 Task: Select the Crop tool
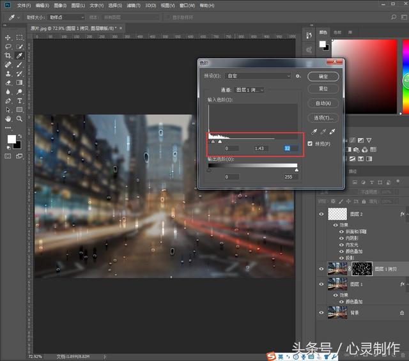tap(8, 56)
